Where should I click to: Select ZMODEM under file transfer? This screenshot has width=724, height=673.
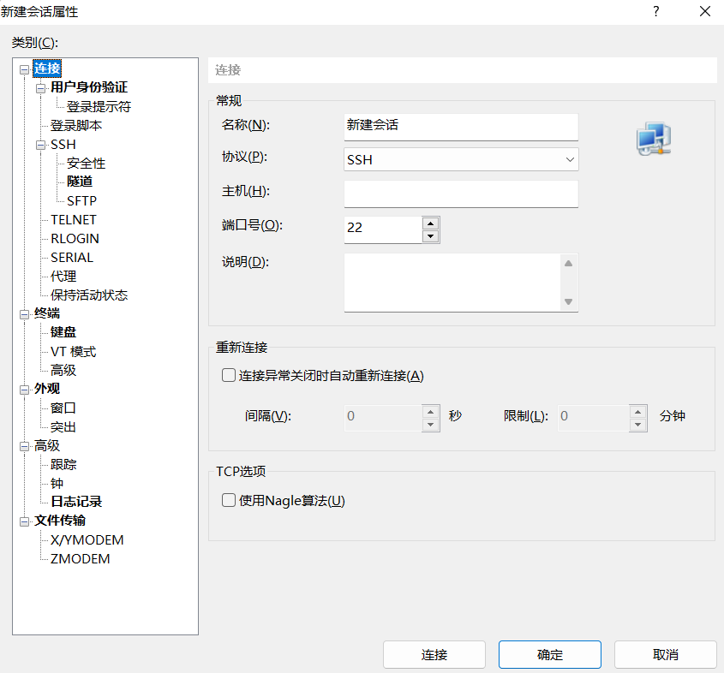[x=80, y=559]
